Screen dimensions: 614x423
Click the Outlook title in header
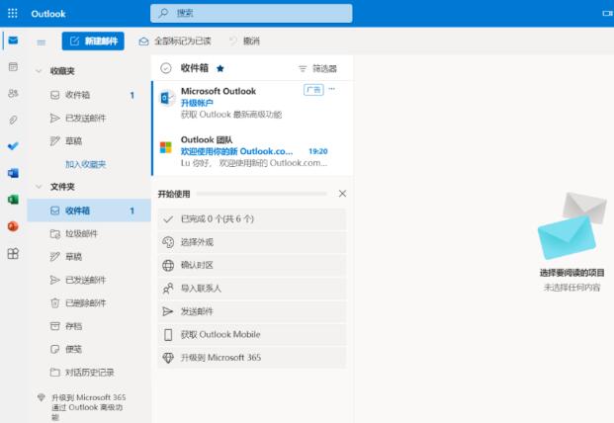click(x=48, y=14)
